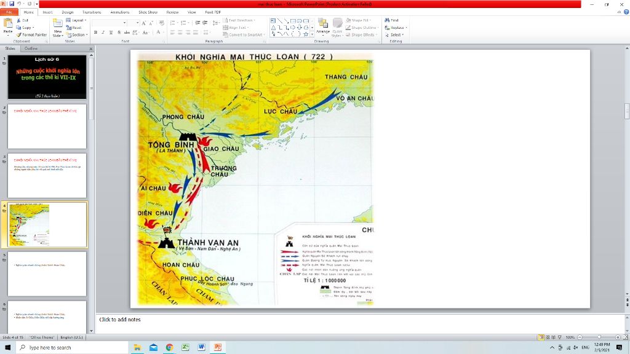Switch to the Insert ribbon tab

pos(47,12)
